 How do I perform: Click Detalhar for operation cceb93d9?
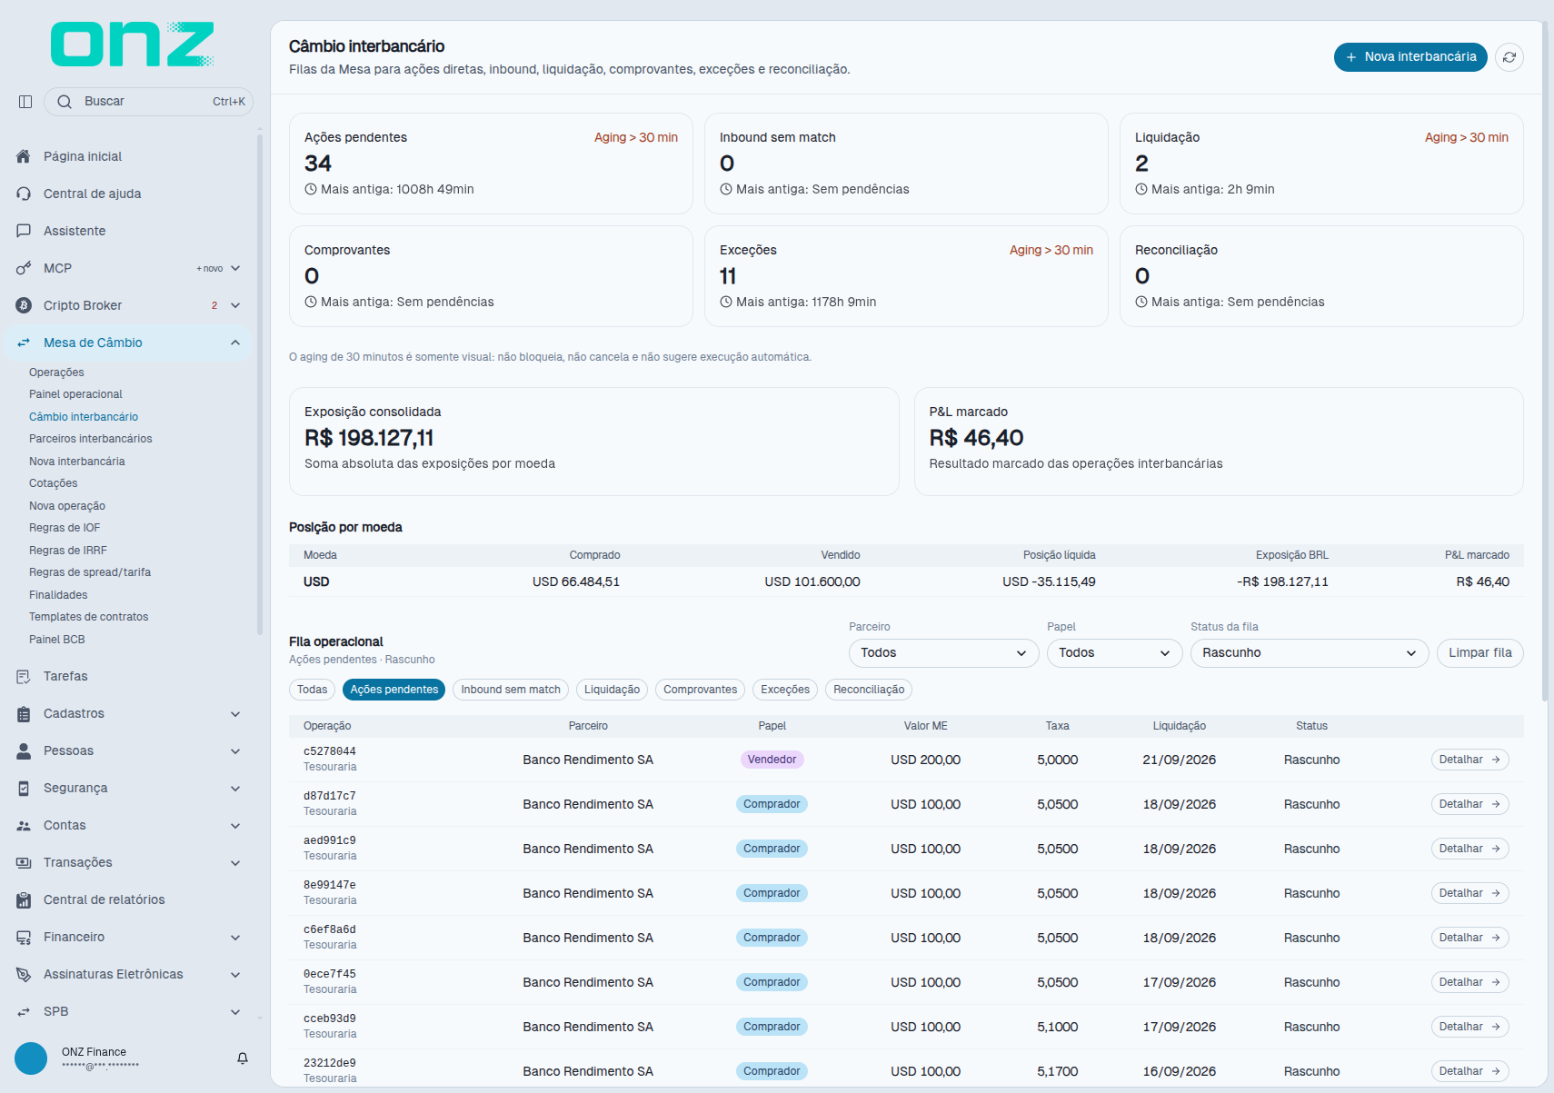pos(1469,1027)
